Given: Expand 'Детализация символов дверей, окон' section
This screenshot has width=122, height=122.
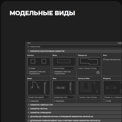Looking at the screenshot, I should [75, 120].
